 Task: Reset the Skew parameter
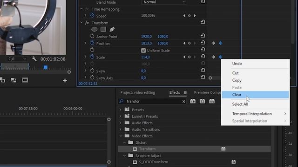point(203,70)
